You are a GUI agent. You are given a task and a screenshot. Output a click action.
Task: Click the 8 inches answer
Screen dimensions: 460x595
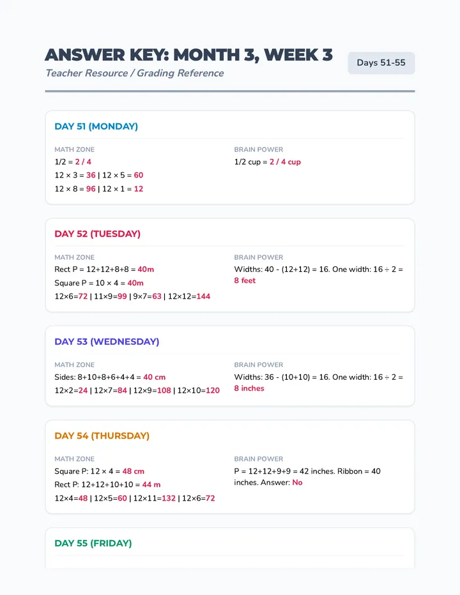point(249,388)
